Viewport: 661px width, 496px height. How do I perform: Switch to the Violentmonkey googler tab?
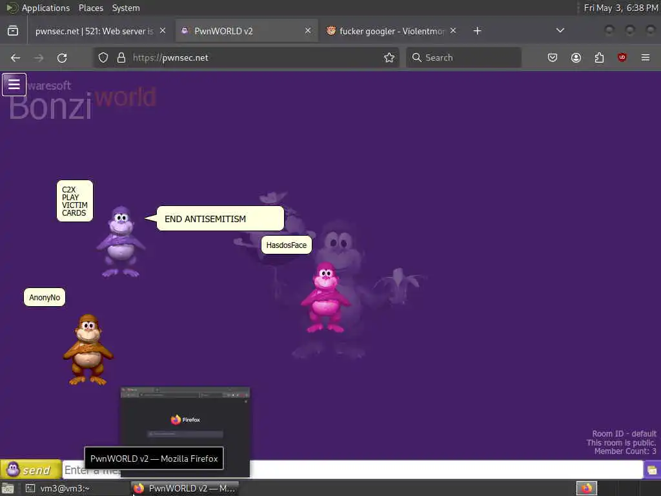pos(392,31)
